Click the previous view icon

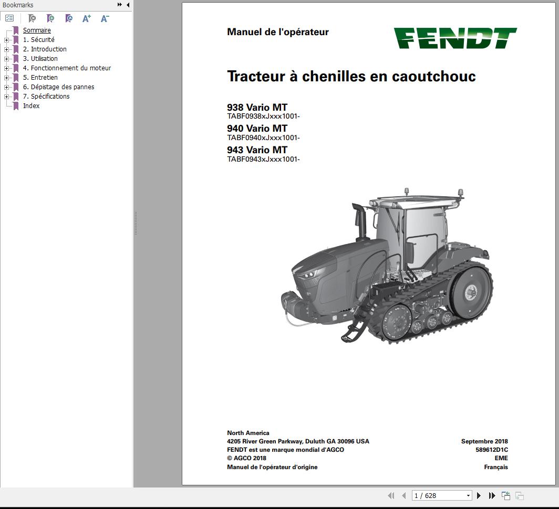click(506, 495)
